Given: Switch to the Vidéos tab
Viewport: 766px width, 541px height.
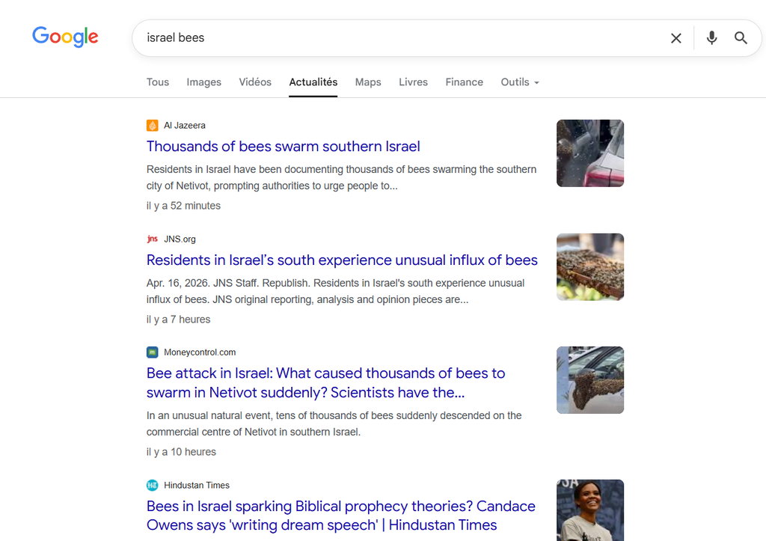Looking at the screenshot, I should 255,82.
